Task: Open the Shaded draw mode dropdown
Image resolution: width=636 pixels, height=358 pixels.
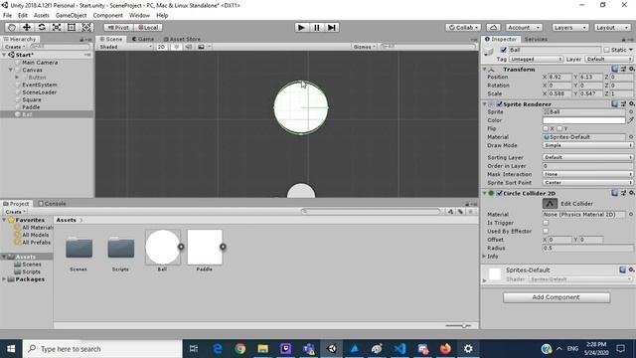Action: (125, 47)
